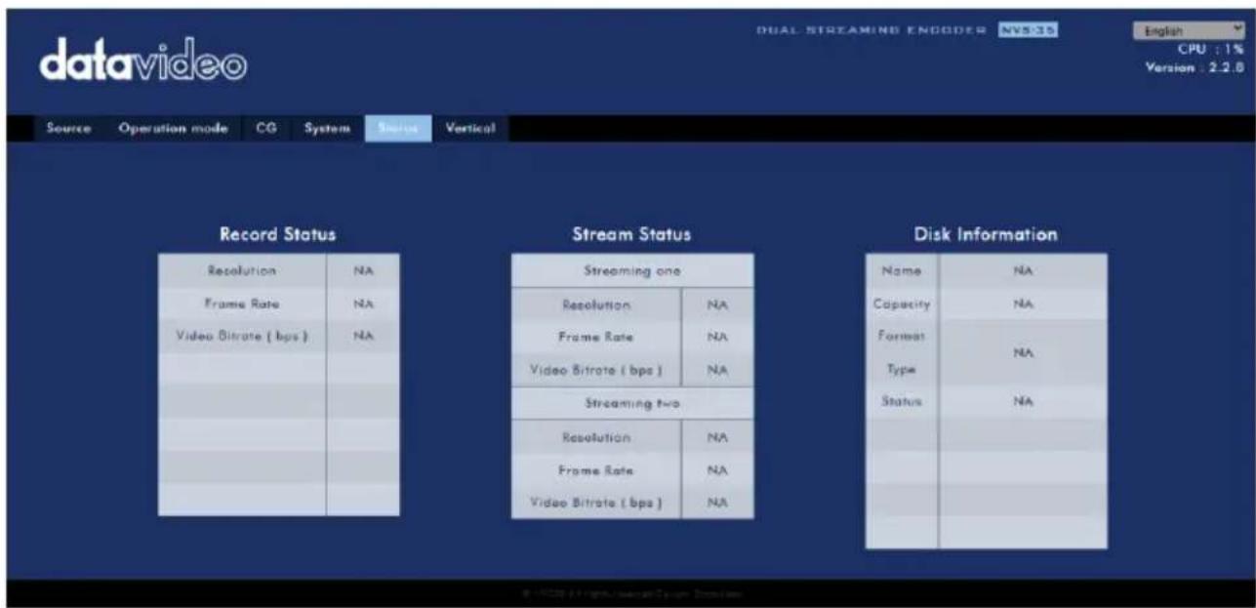Click the Stream Status heading
The width and height of the screenshot is (1256, 608).
(x=632, y=234)
